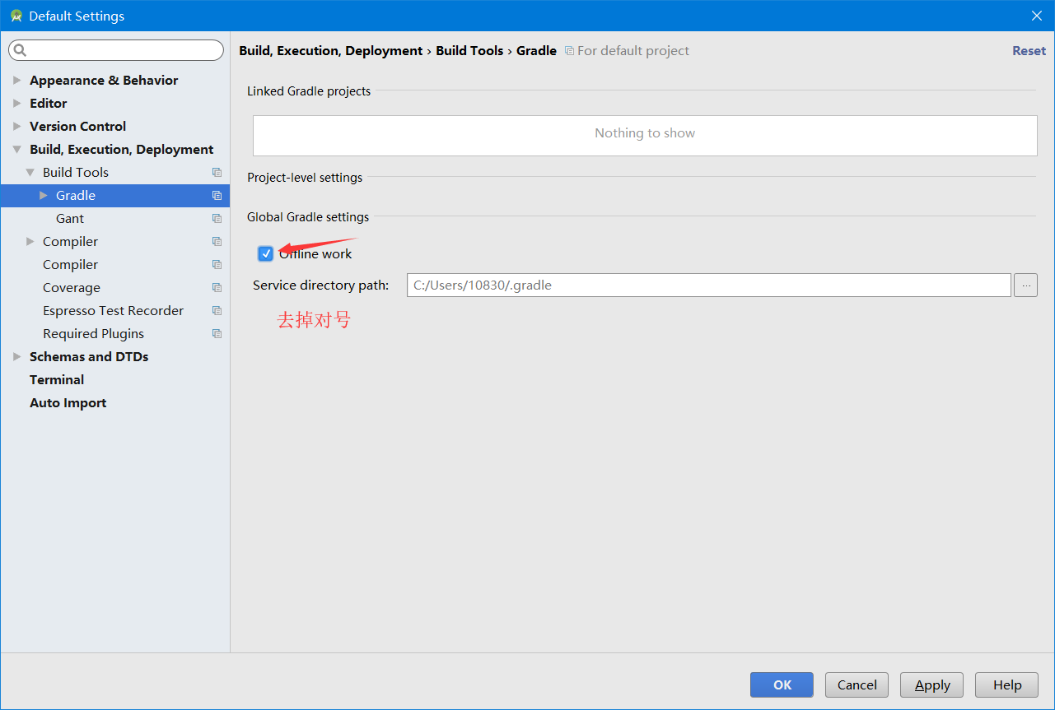Browse for service directory path with ... button
Viewport: 1055px width, 710px height.
click(x=1025, y=285)
